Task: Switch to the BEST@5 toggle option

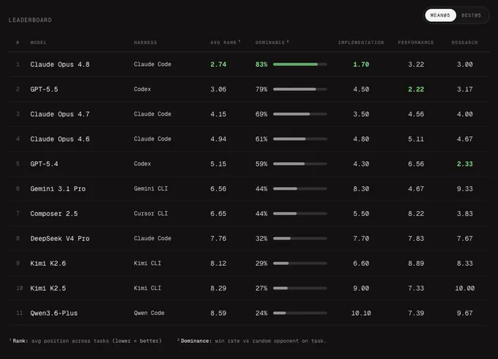Action: click(x=472, y=15)
